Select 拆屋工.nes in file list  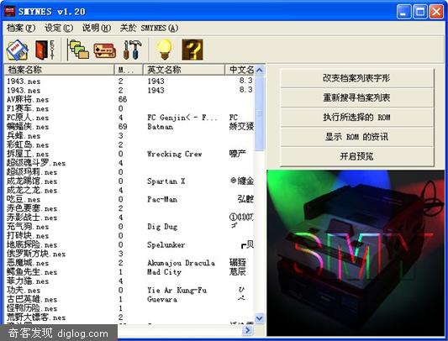click(28, 154)
